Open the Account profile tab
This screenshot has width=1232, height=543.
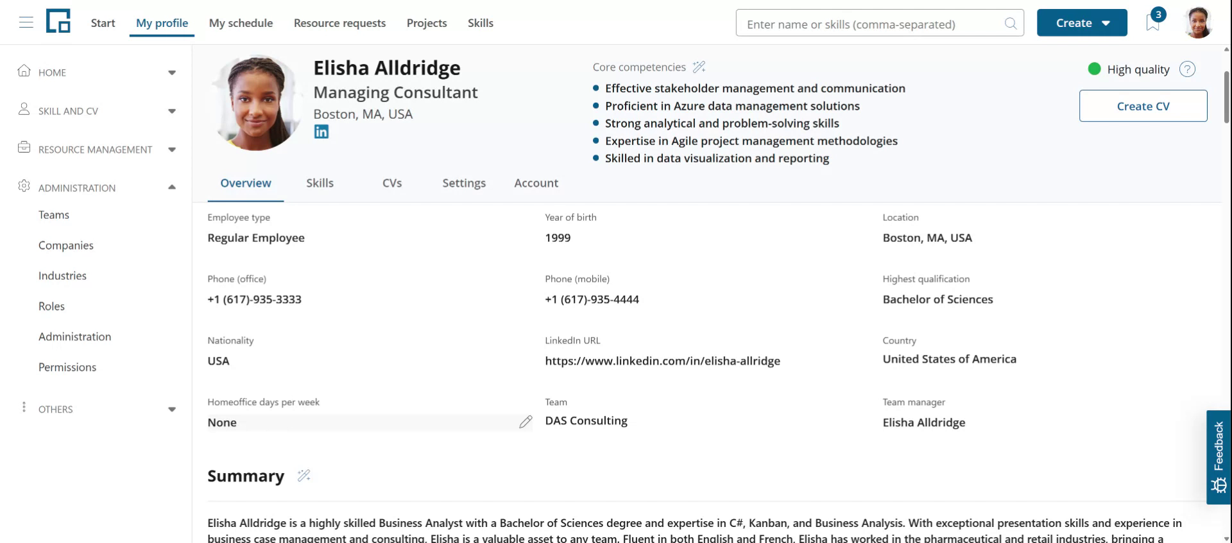pos(536,183)
